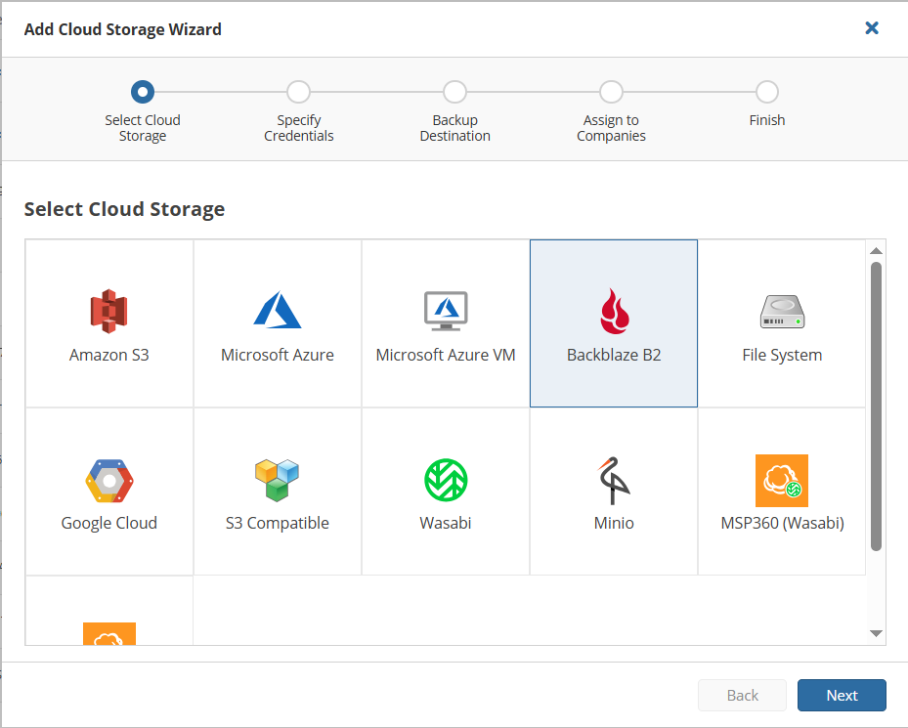
Task: Click the scrollbar down arrow
Action: coord(876,633)
